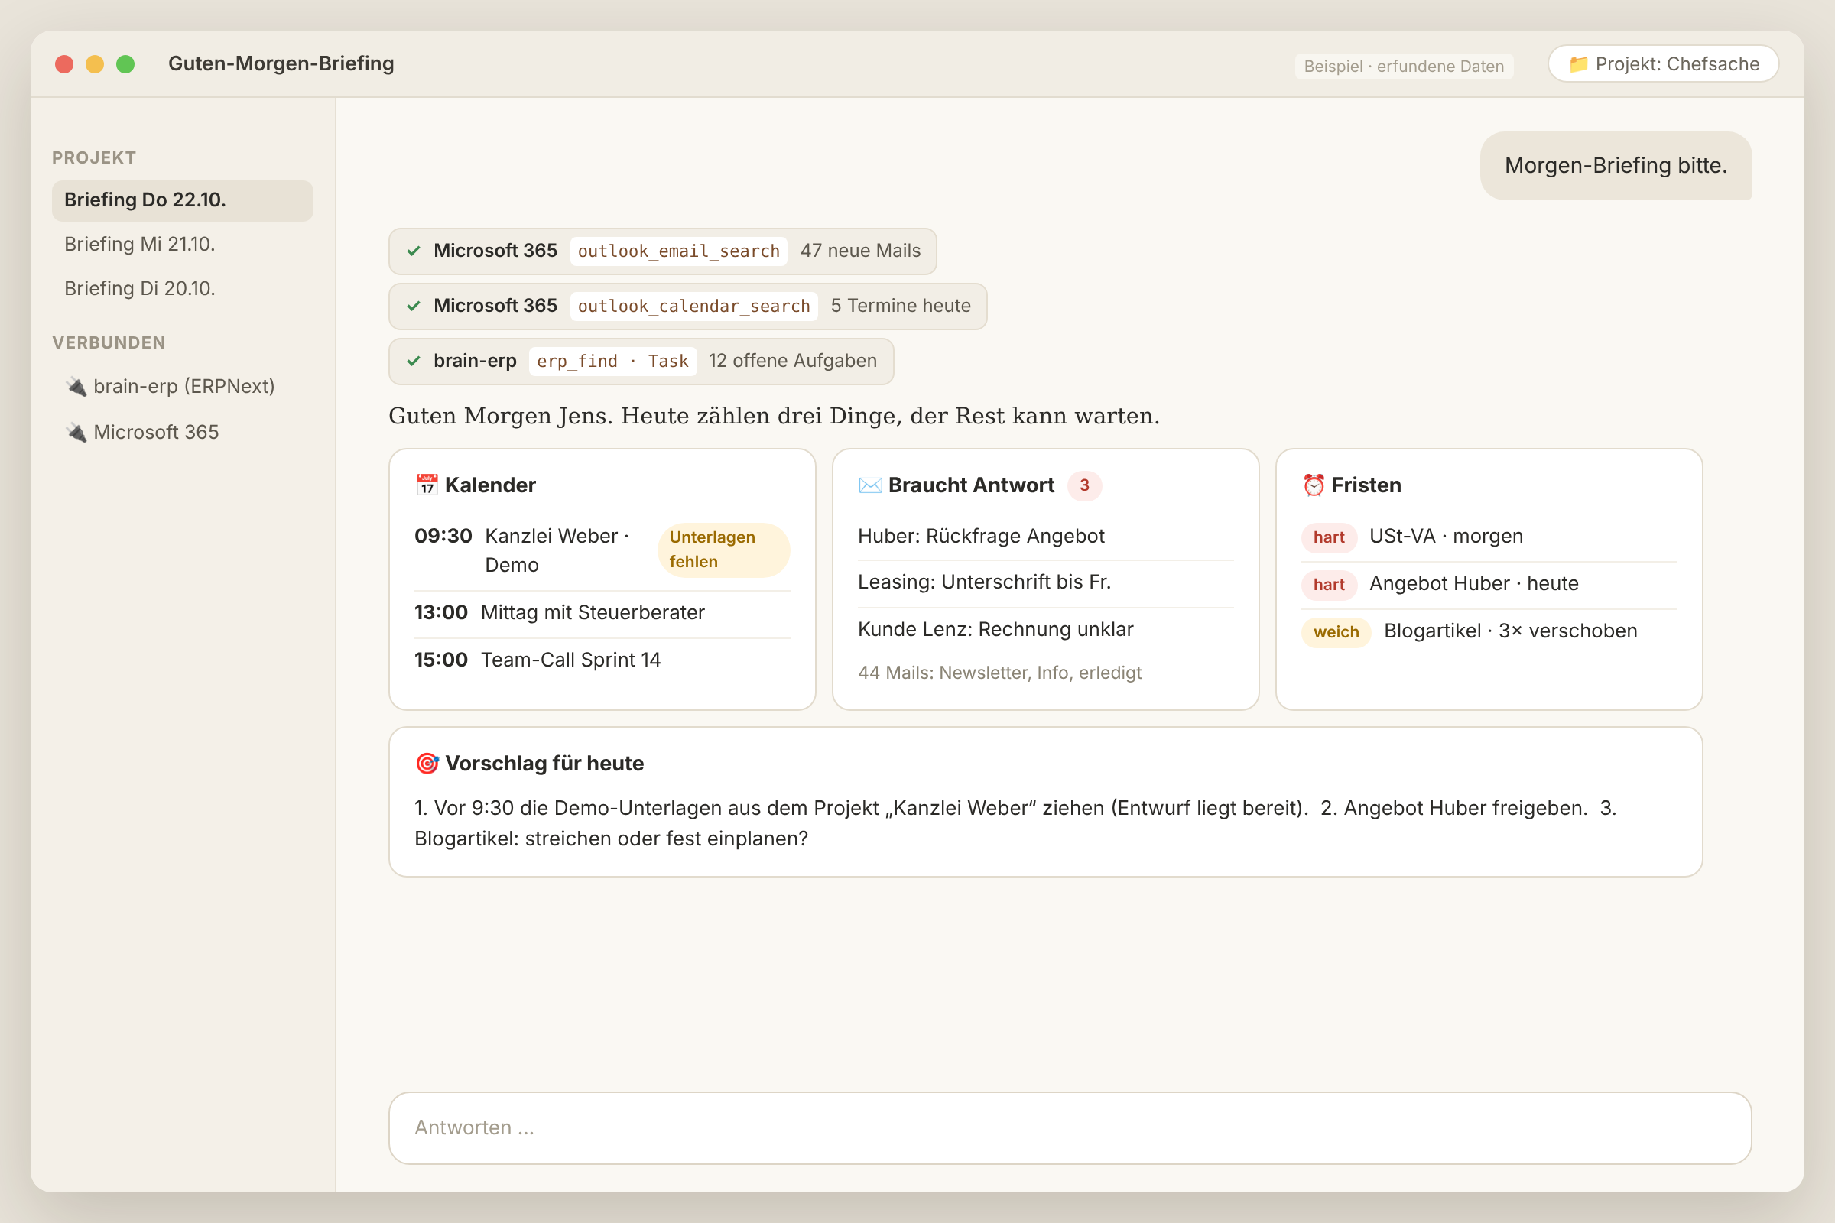This screenshot has width=1835, height=1223.
Task: Click the target icon beside Vorschlag für heute
Action: (x=427, y=764)
